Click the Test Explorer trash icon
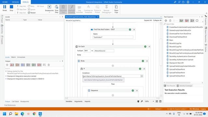 click(x=170, y=20)
